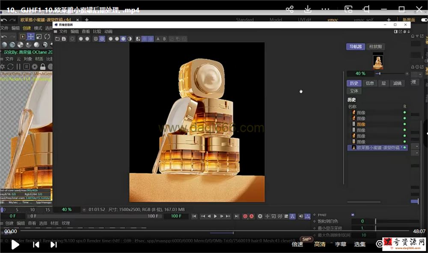Image resolution: width=428 pixels, height=253 pixels.
Task: Skip to next video in player
Action: [53, 245]
